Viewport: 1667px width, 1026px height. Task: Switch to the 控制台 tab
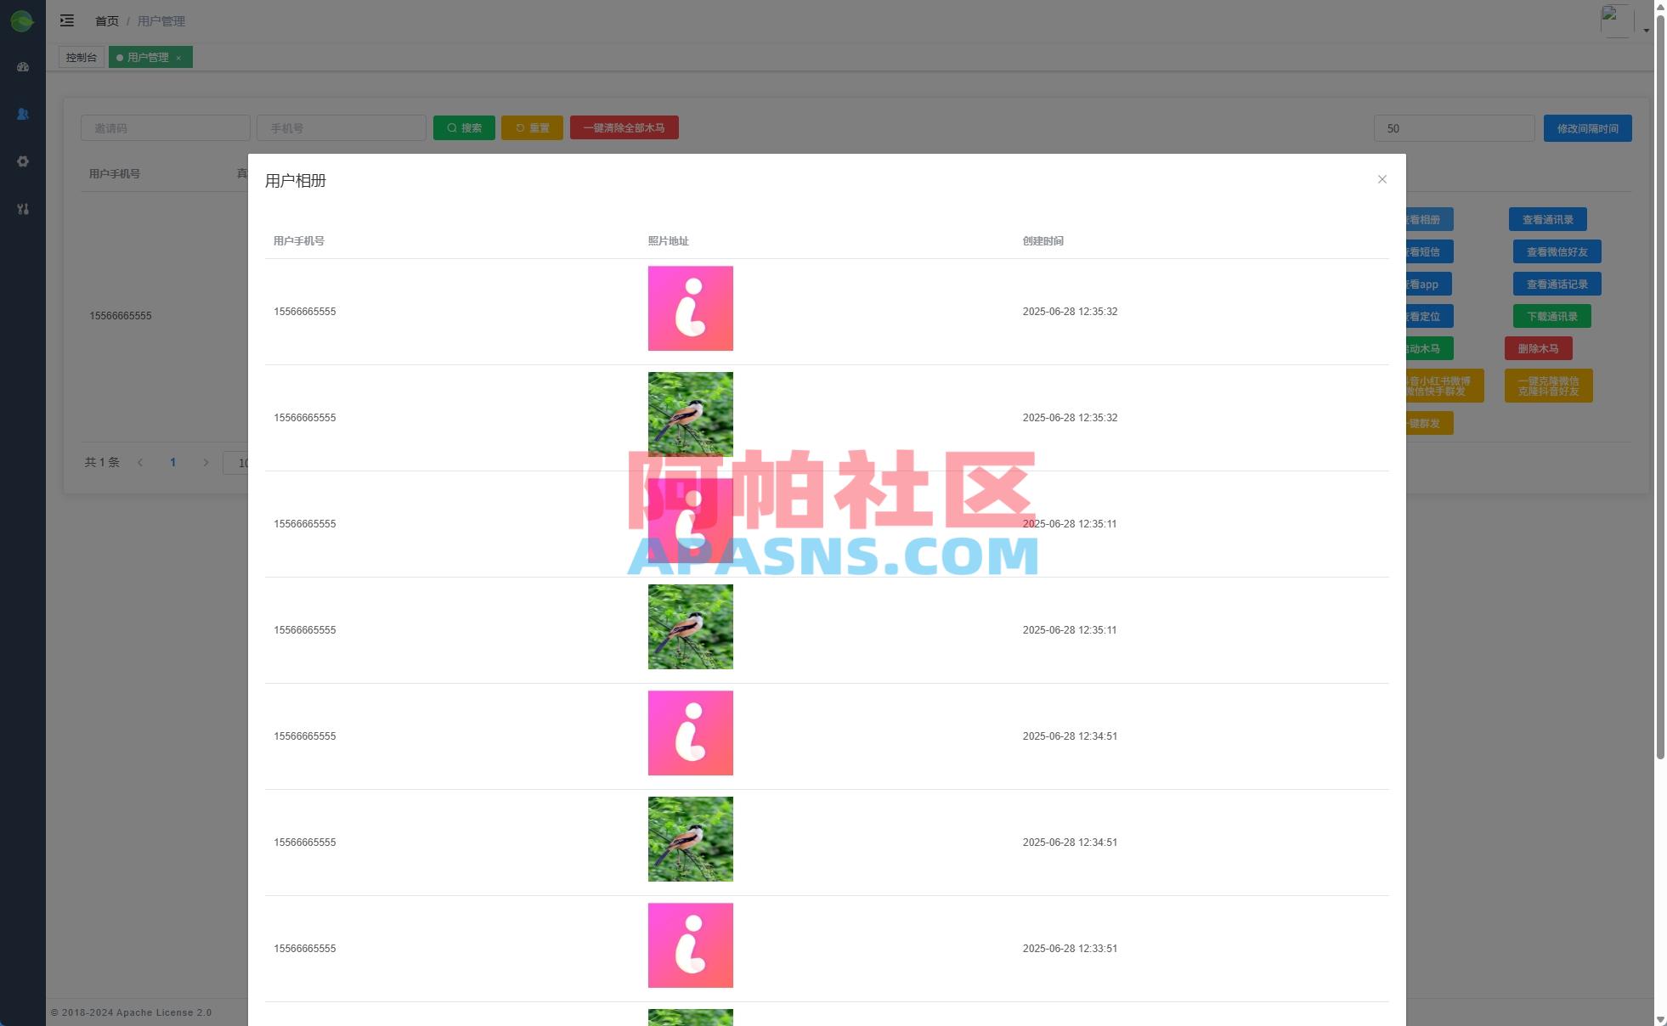81,57
